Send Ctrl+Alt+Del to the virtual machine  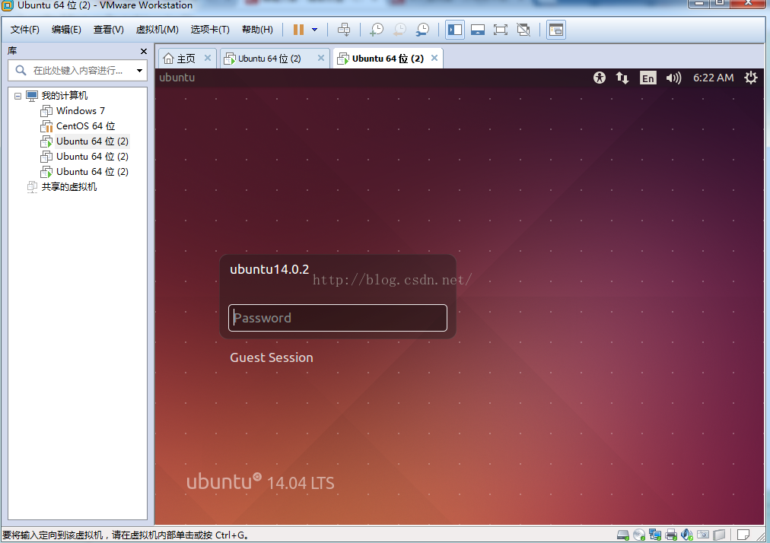point(344,30)
